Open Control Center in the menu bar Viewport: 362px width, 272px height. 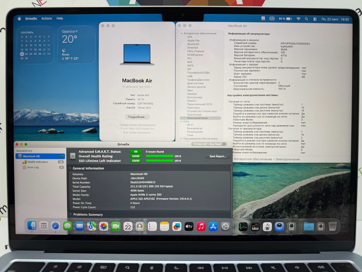pyautogui.click(x=315, y=19)
